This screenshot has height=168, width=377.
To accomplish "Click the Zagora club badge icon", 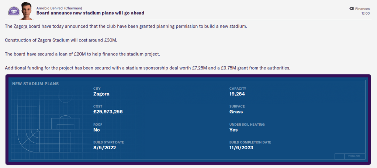I will 14,10.
